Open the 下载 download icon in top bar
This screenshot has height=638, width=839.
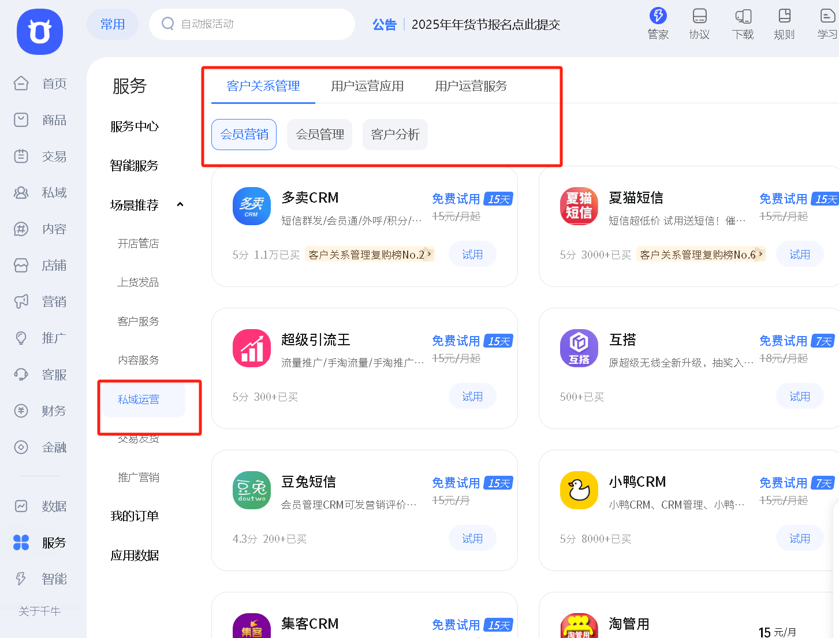pos(743,16)
